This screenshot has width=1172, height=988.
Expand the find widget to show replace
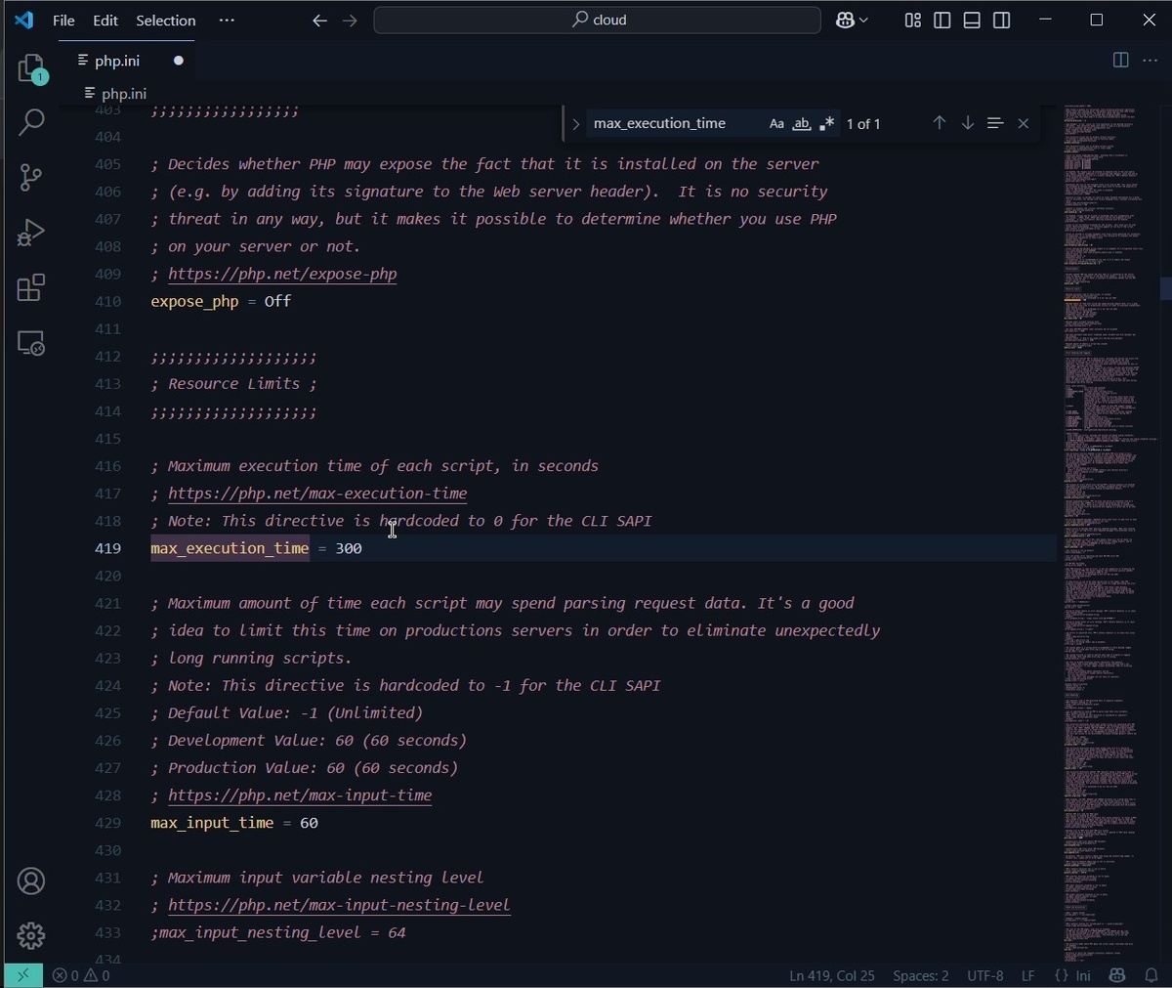575,123
